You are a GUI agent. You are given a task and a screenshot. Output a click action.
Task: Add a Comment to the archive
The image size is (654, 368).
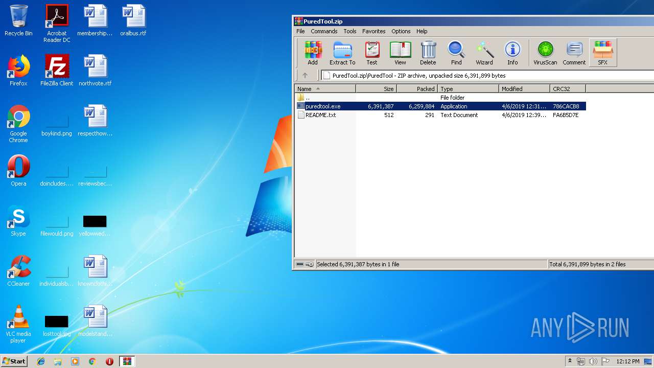(574, 53)
